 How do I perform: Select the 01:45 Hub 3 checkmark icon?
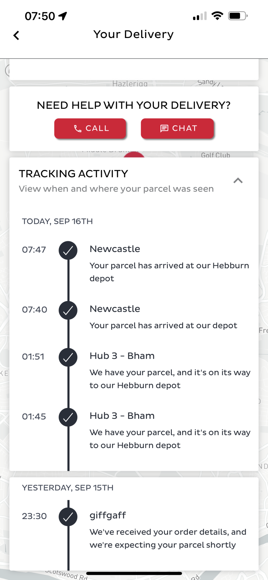68,417
